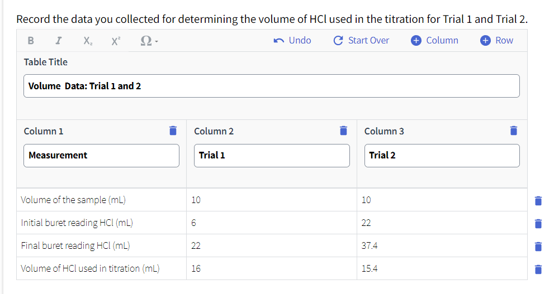Click Undo in the table toolbar
The height and width of the screenshot is (294, 554).
(x=292, y=41)
